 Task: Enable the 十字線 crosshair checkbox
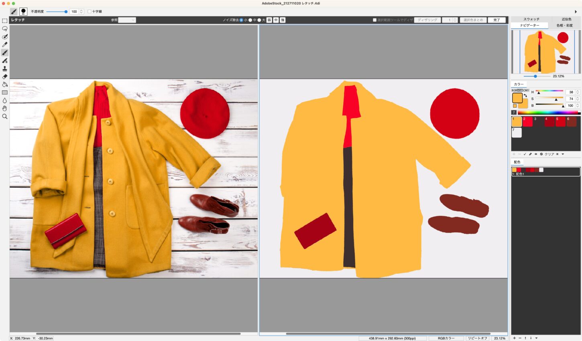90,12
